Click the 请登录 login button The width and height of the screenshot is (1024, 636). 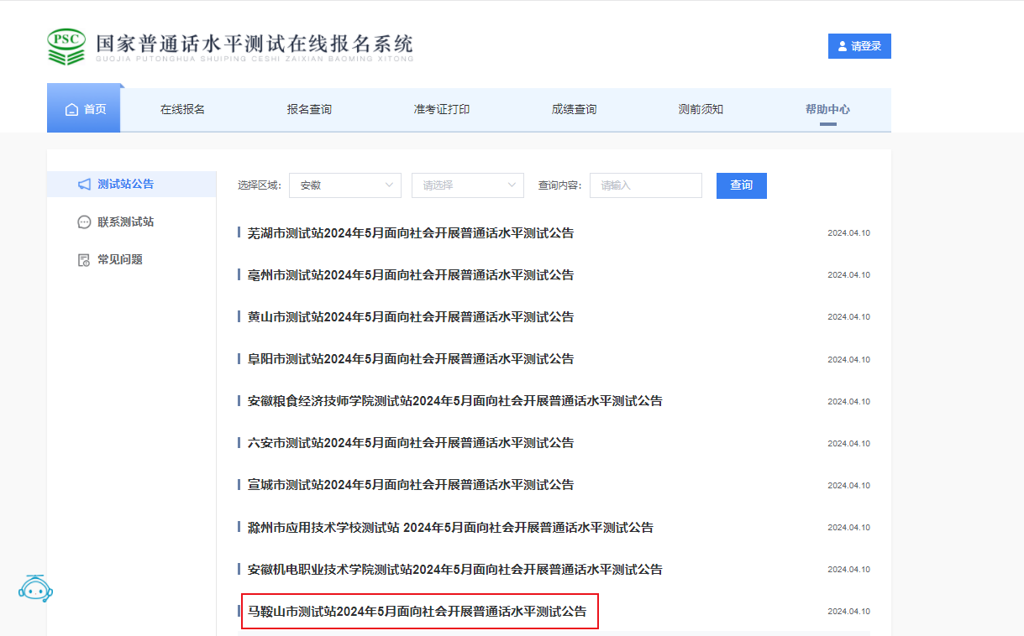pyautogui.click(x=859, y=46)
